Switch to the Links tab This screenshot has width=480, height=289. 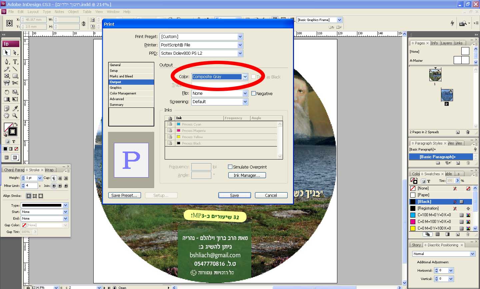[459, 43]
